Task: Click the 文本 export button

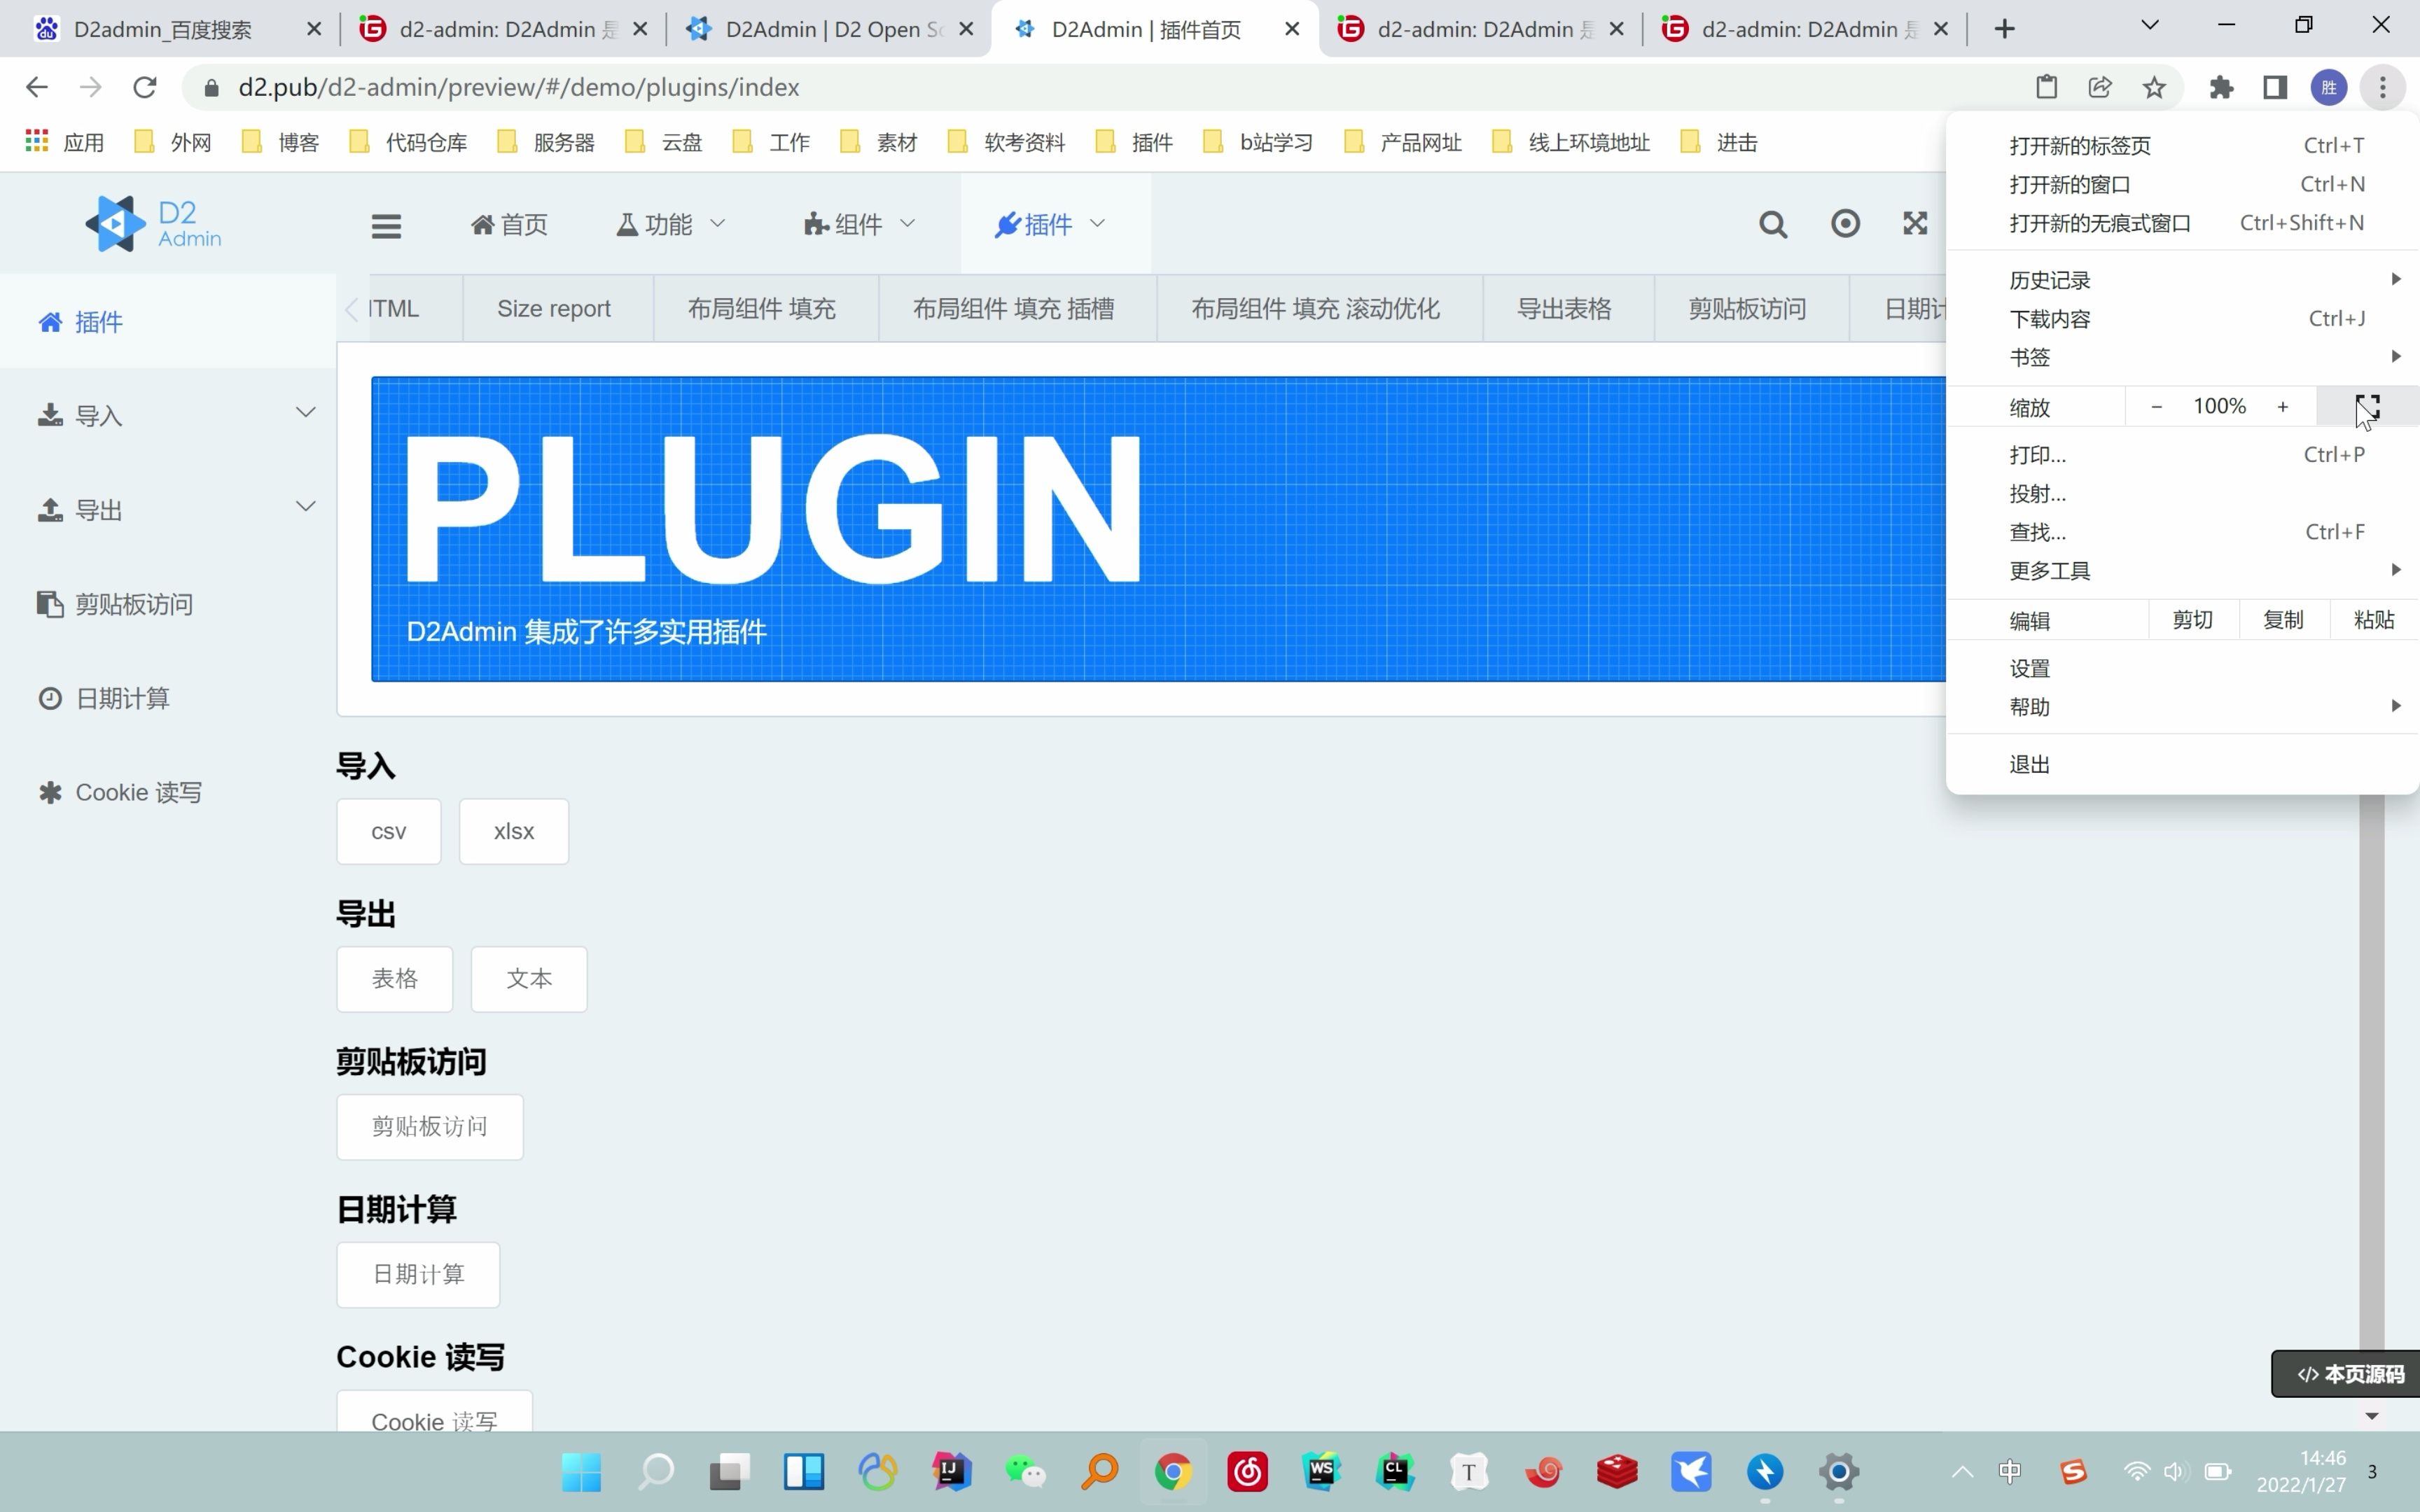Action: pyautogui.click(x=529, y=979)
